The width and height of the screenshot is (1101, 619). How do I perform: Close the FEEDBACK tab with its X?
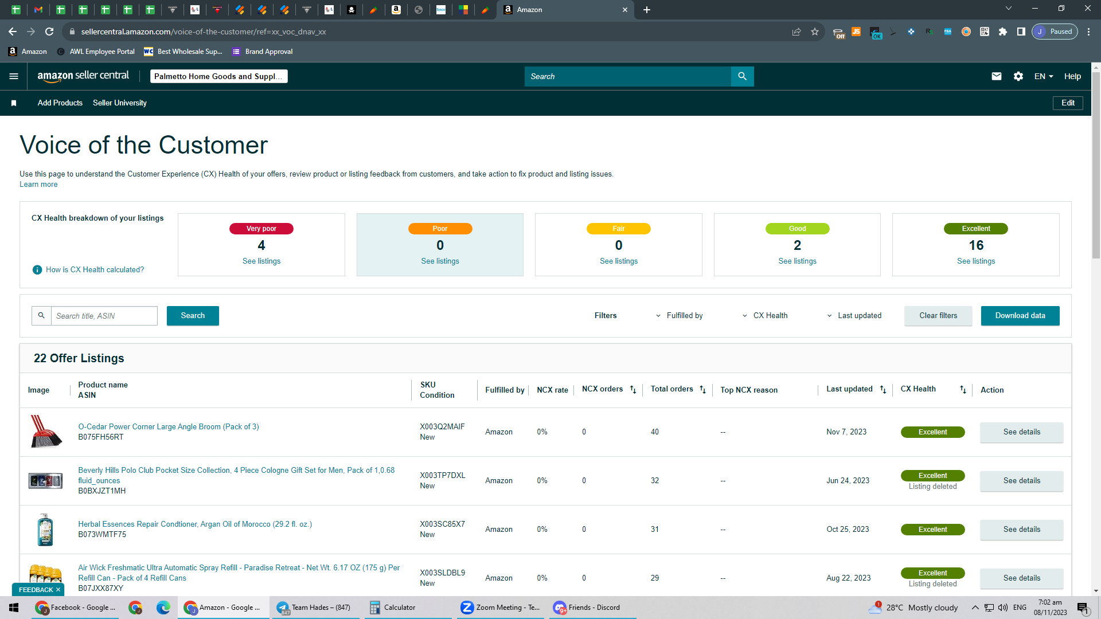58,590
